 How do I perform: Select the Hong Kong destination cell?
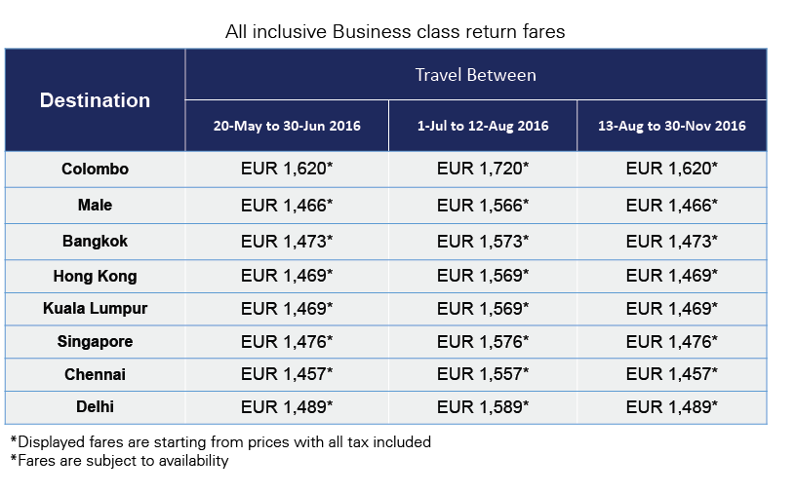click(x=95, y=276)
